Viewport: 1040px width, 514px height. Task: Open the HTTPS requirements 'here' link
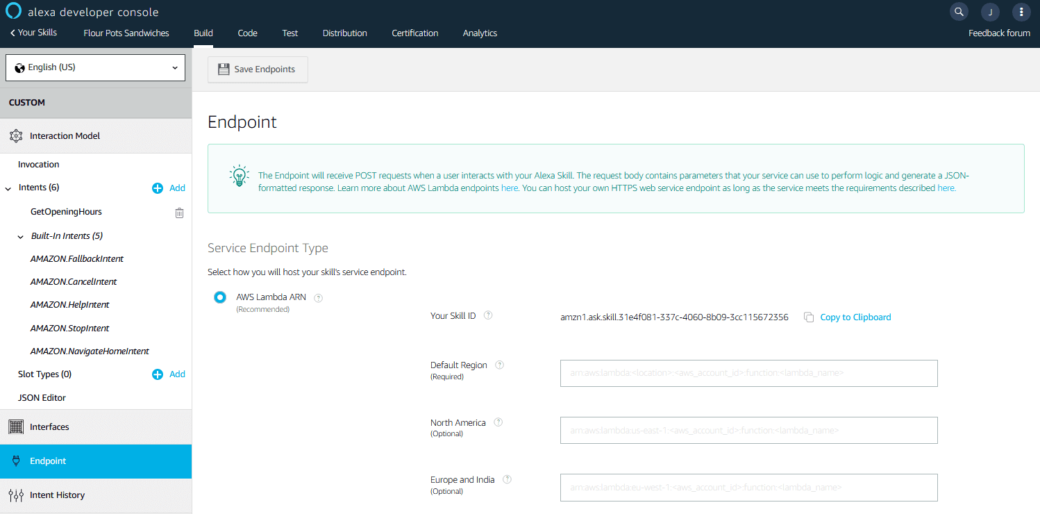pos(946,188)
